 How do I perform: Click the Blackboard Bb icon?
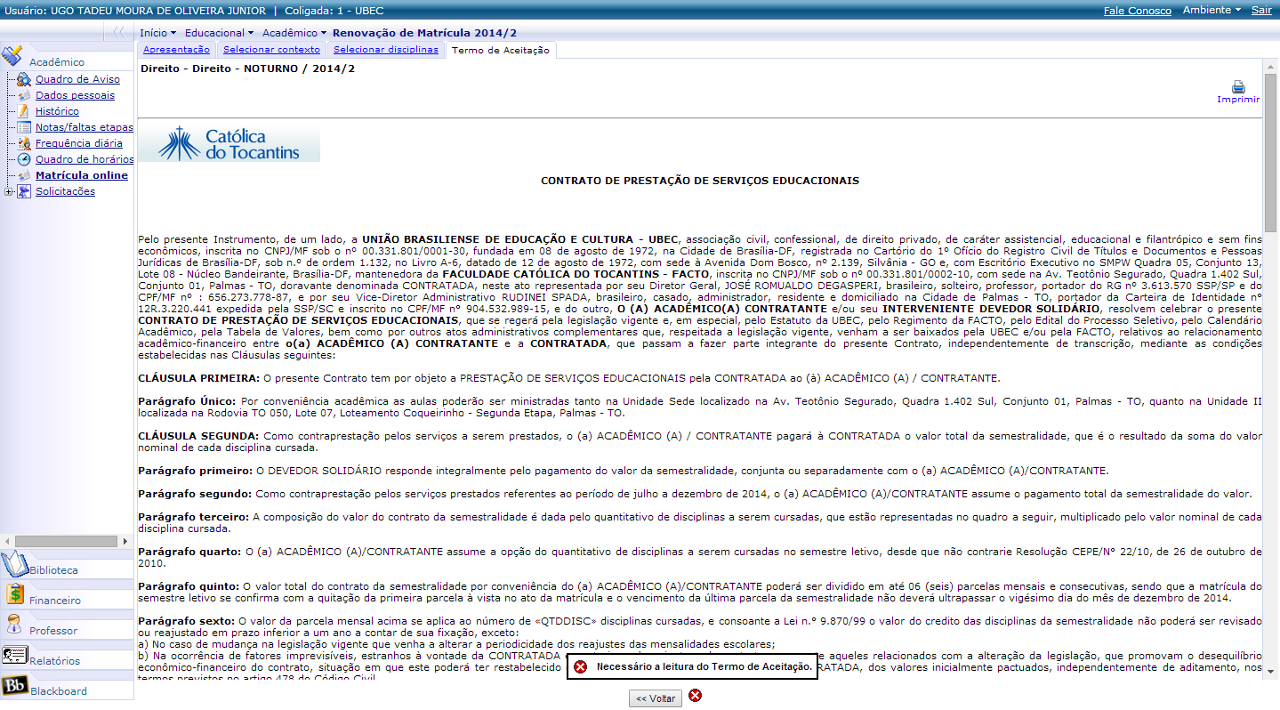coord(14,686)
